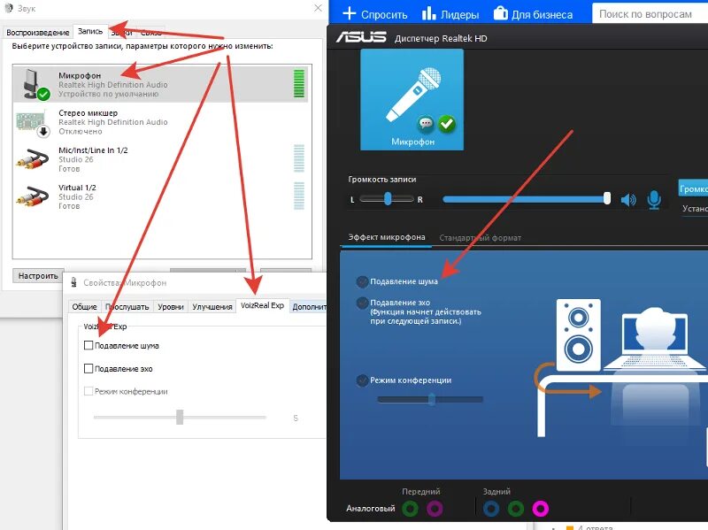
Task: Close the Звук window
Action: pyautogui.click(x=318, y=8)
